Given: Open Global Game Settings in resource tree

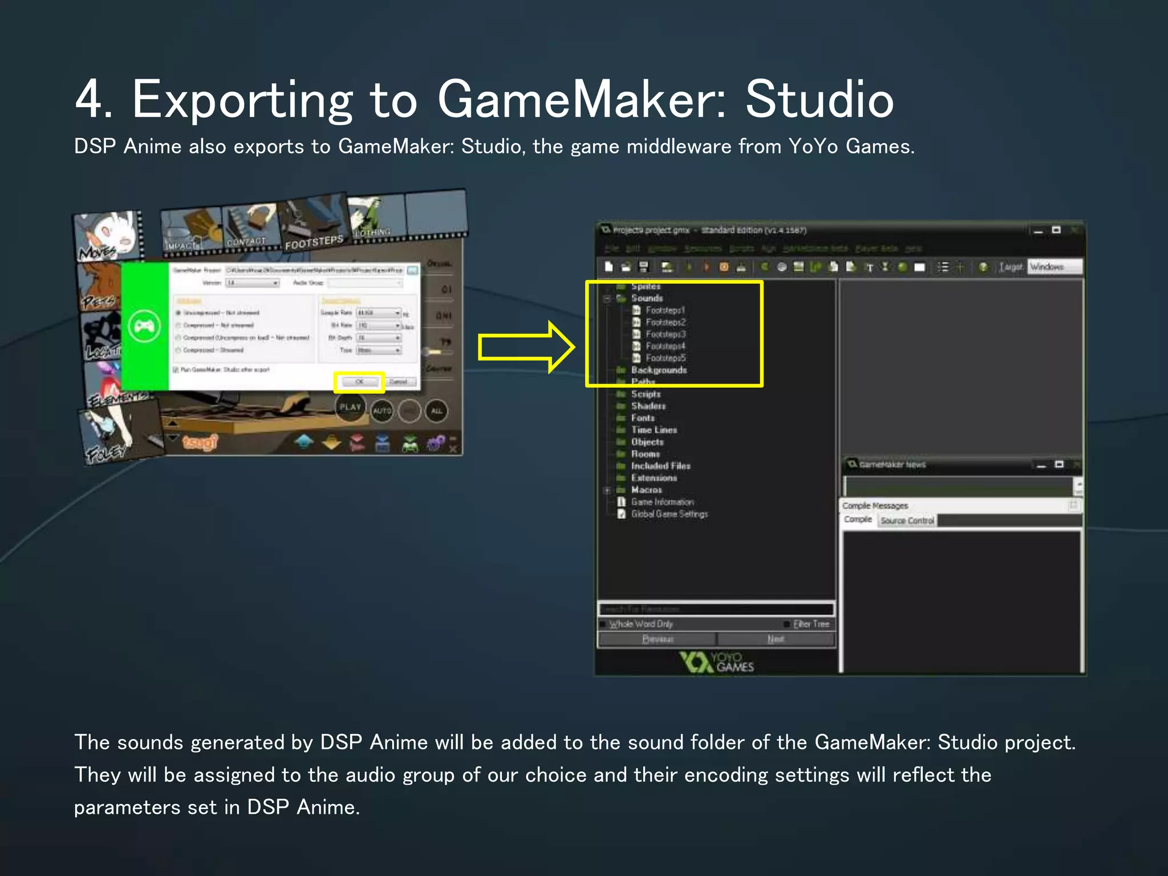Looking at the screenshot, I should 663,514.
